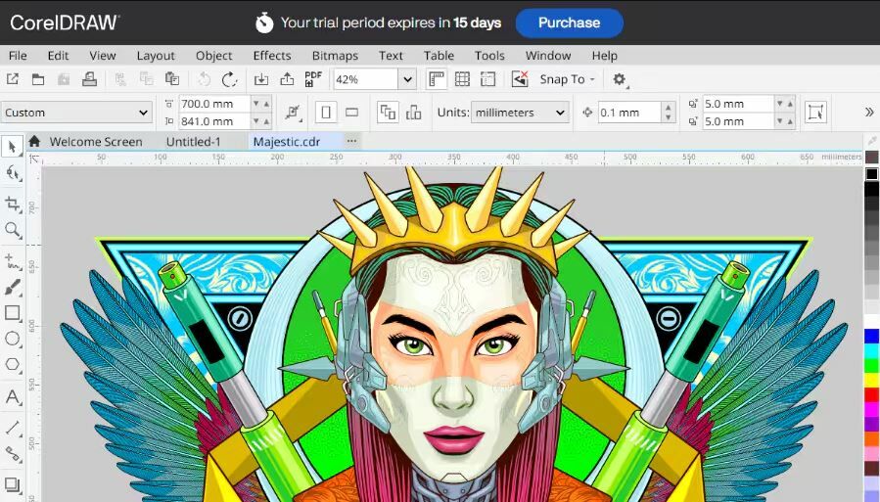Viewport: 880px width, 502px height.
Task: Select the Polygon tool
Action: coord(12,365)
